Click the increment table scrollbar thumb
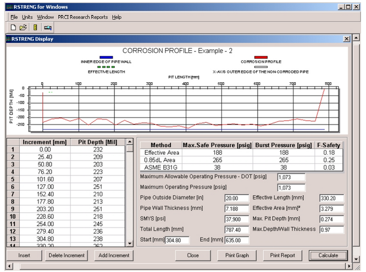The width and height of the screenshot is (366, 272). click(x=130, y=149)
